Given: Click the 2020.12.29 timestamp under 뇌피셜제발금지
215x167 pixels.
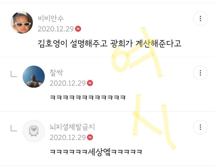Looking at the screenshot, I should click(68, 137).
